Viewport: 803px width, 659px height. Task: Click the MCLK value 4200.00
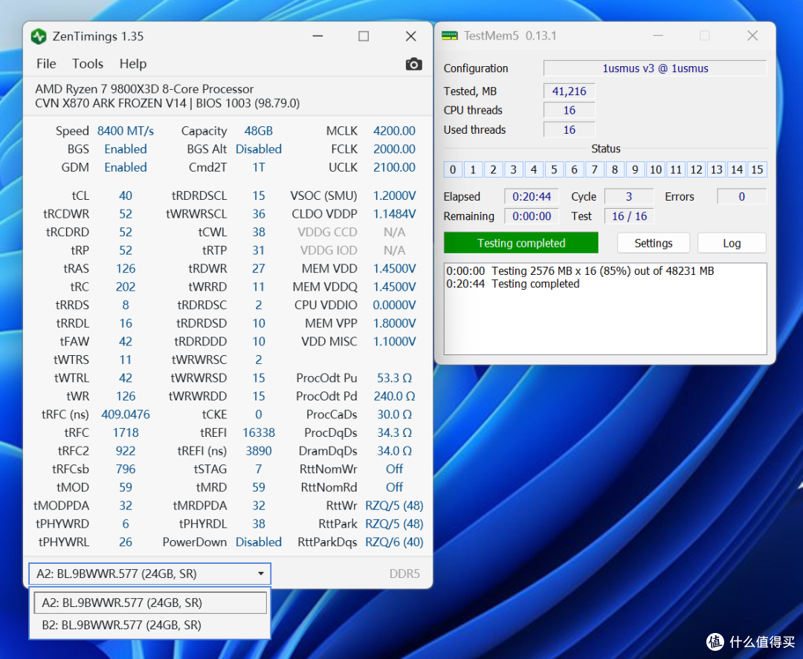coord(394,131)
